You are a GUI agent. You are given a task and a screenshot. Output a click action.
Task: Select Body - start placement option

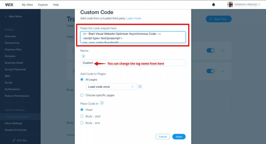(x=82, y=116)
